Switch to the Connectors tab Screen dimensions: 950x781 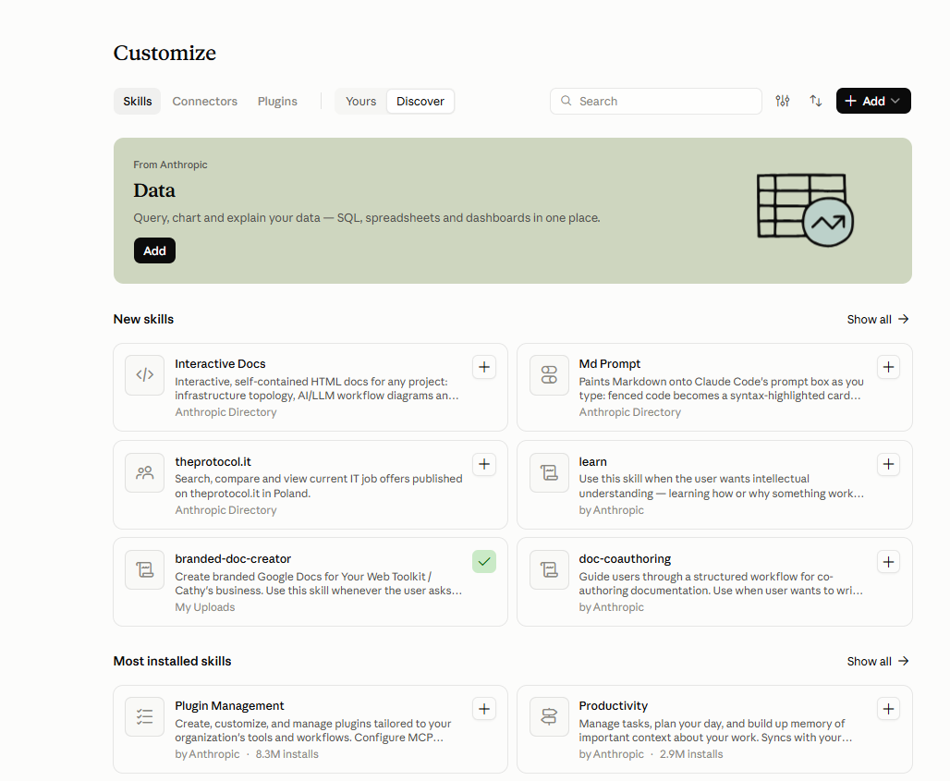[x=205, y=101]
